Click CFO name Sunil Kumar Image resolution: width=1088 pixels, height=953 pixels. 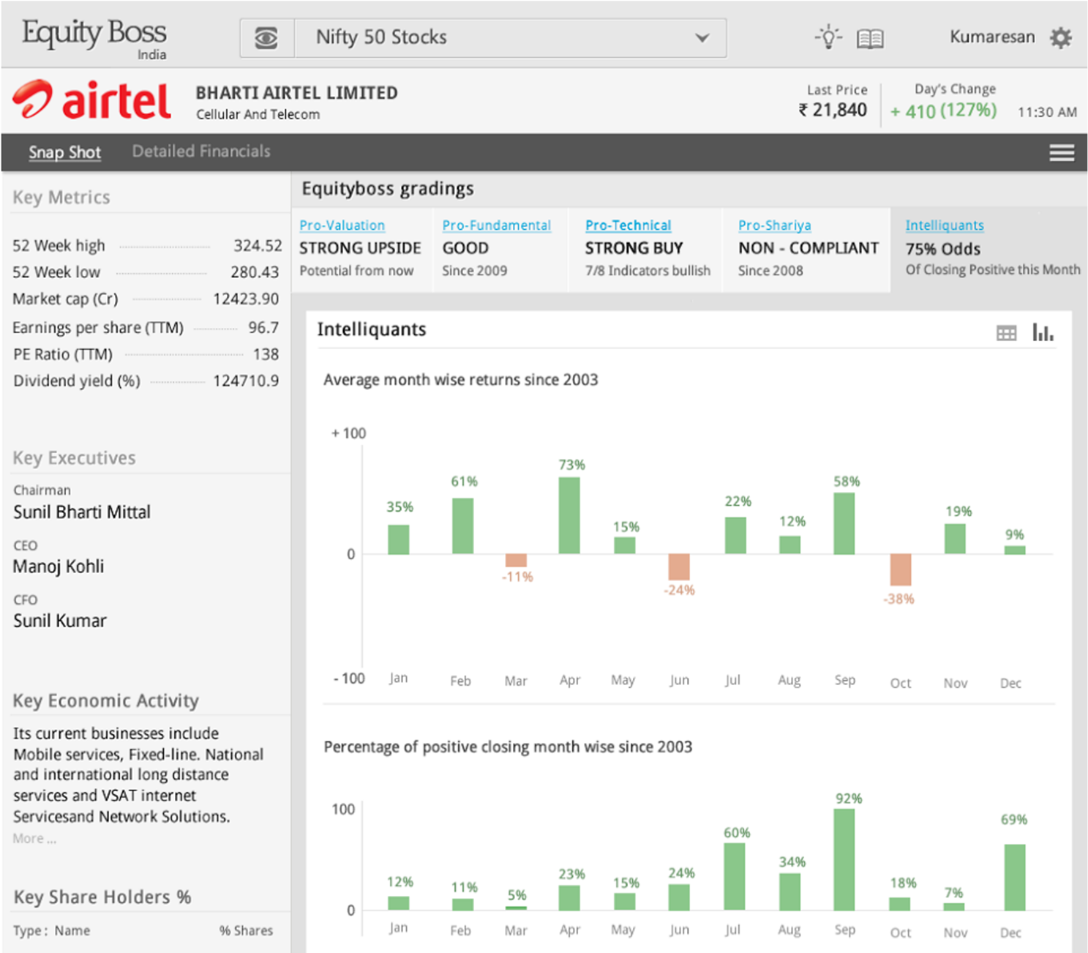tap(60, 621)
